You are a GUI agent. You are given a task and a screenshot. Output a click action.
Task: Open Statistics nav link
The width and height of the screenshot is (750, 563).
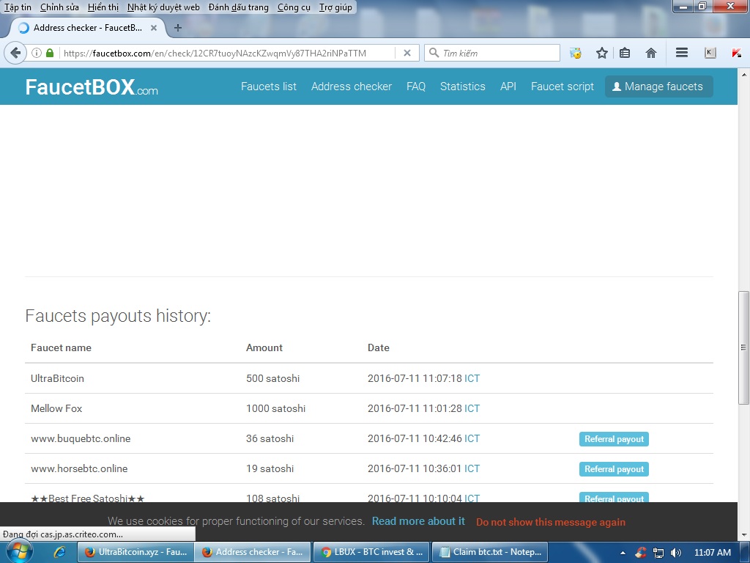(463, 87)
